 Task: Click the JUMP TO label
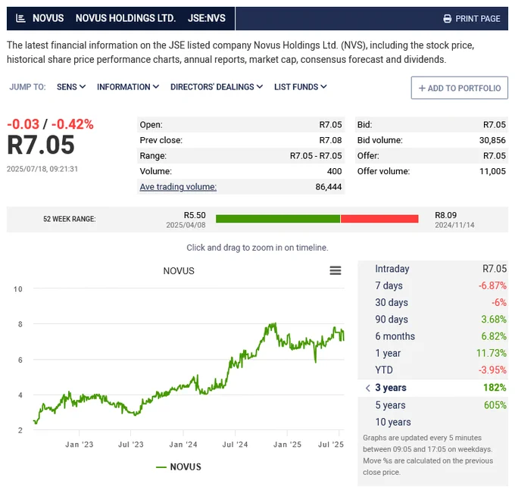click(x=27, y=87)
